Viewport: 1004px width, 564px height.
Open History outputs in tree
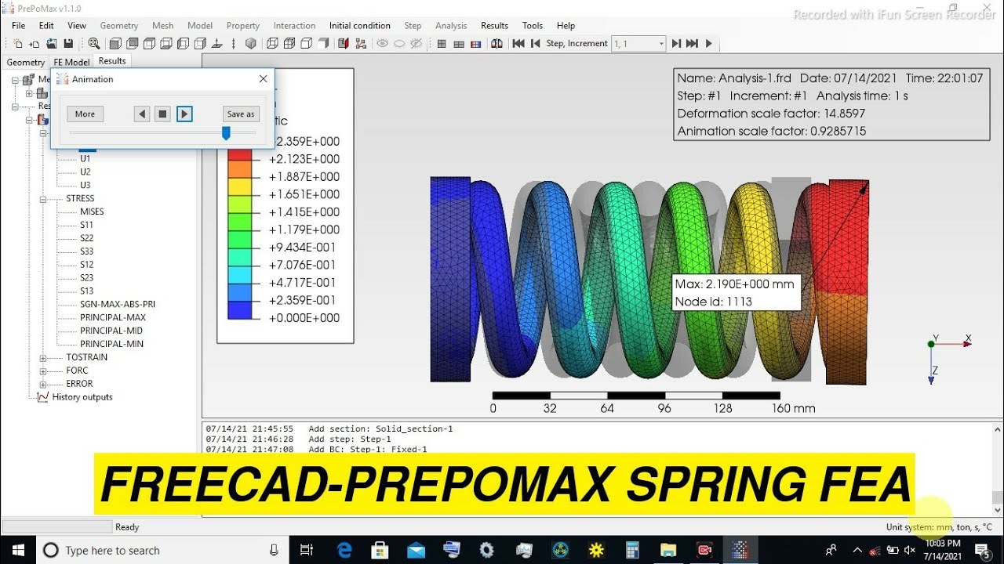click(82, 398)
